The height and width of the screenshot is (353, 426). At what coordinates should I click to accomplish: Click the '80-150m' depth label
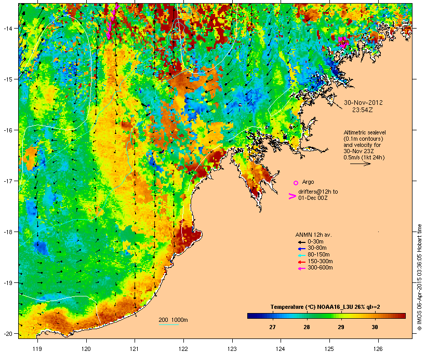coord(318,255)
